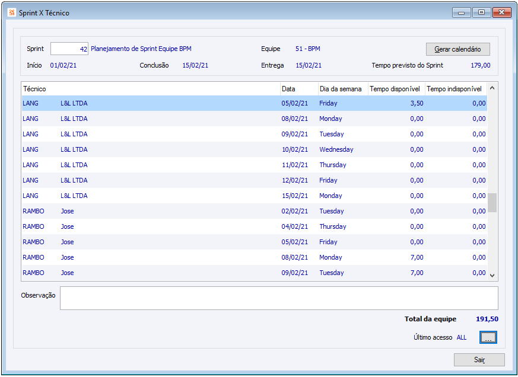Click the 3,50 Tempo disponível value
This screenshot has width=518, height=377.
point(417,103)
